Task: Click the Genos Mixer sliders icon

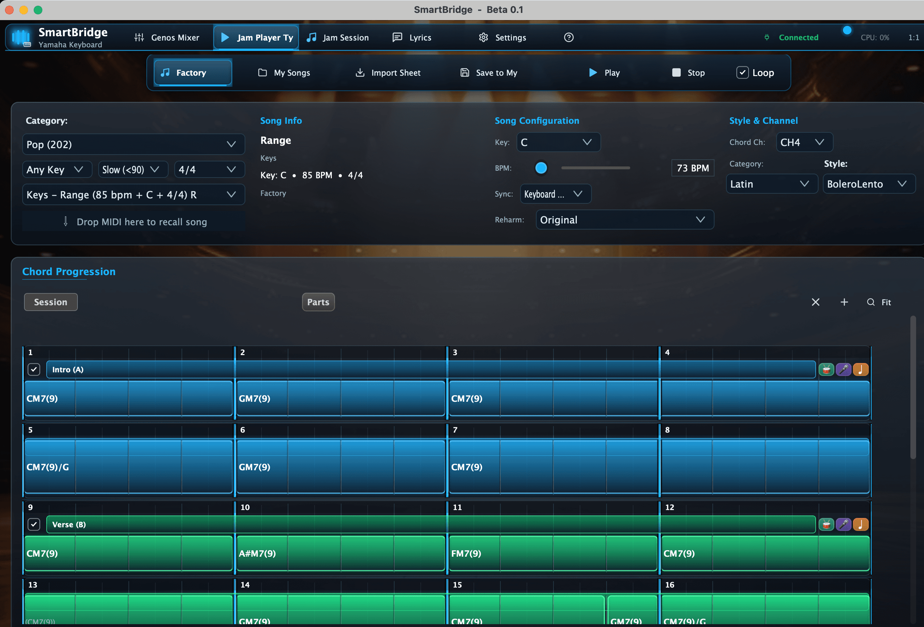Action: [x=139, y=37]
